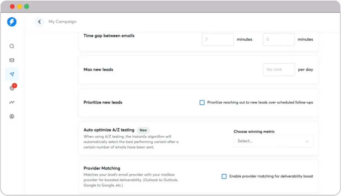
Task: Click the yellow macOS minimize window button
Action: tap(20, 7)
